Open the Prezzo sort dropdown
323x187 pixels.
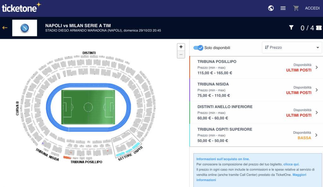[x=292, y=48]
